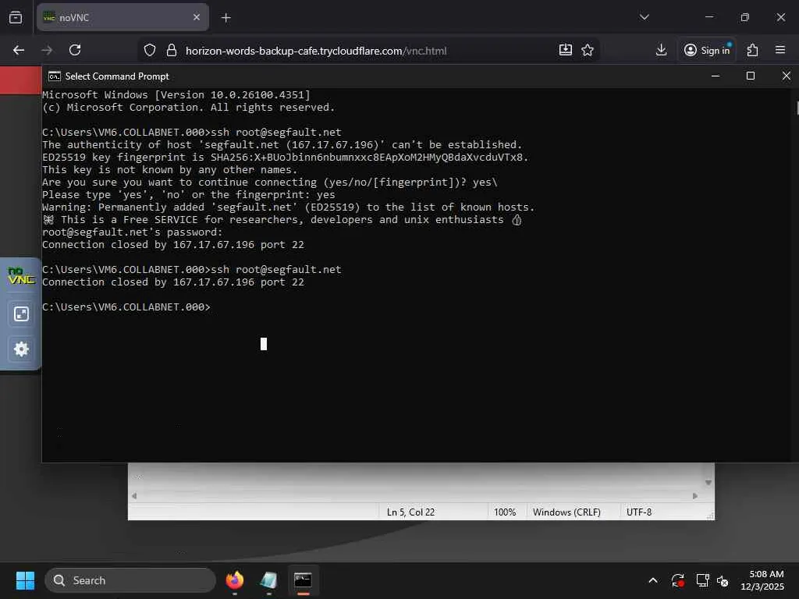Click Notepad horizontal scroll left arrow

134,495
